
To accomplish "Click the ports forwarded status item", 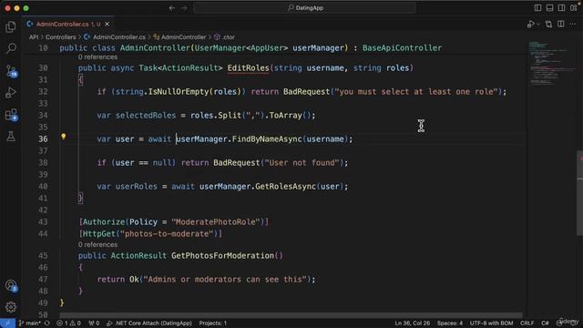I will (x=94, y=323).
